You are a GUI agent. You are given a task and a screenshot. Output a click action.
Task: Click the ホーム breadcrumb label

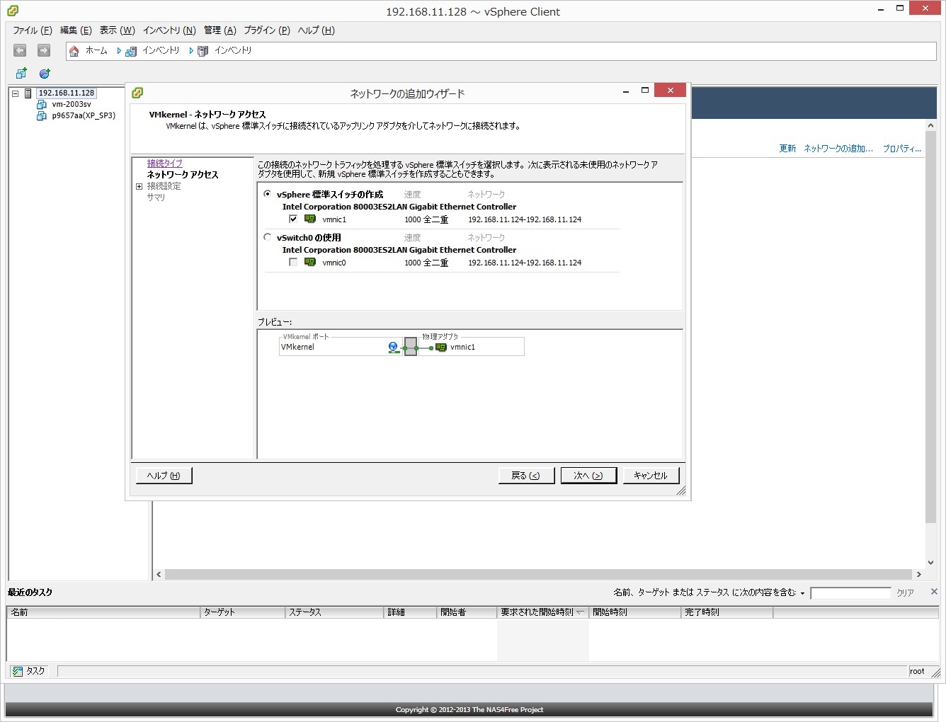(96, 51)
